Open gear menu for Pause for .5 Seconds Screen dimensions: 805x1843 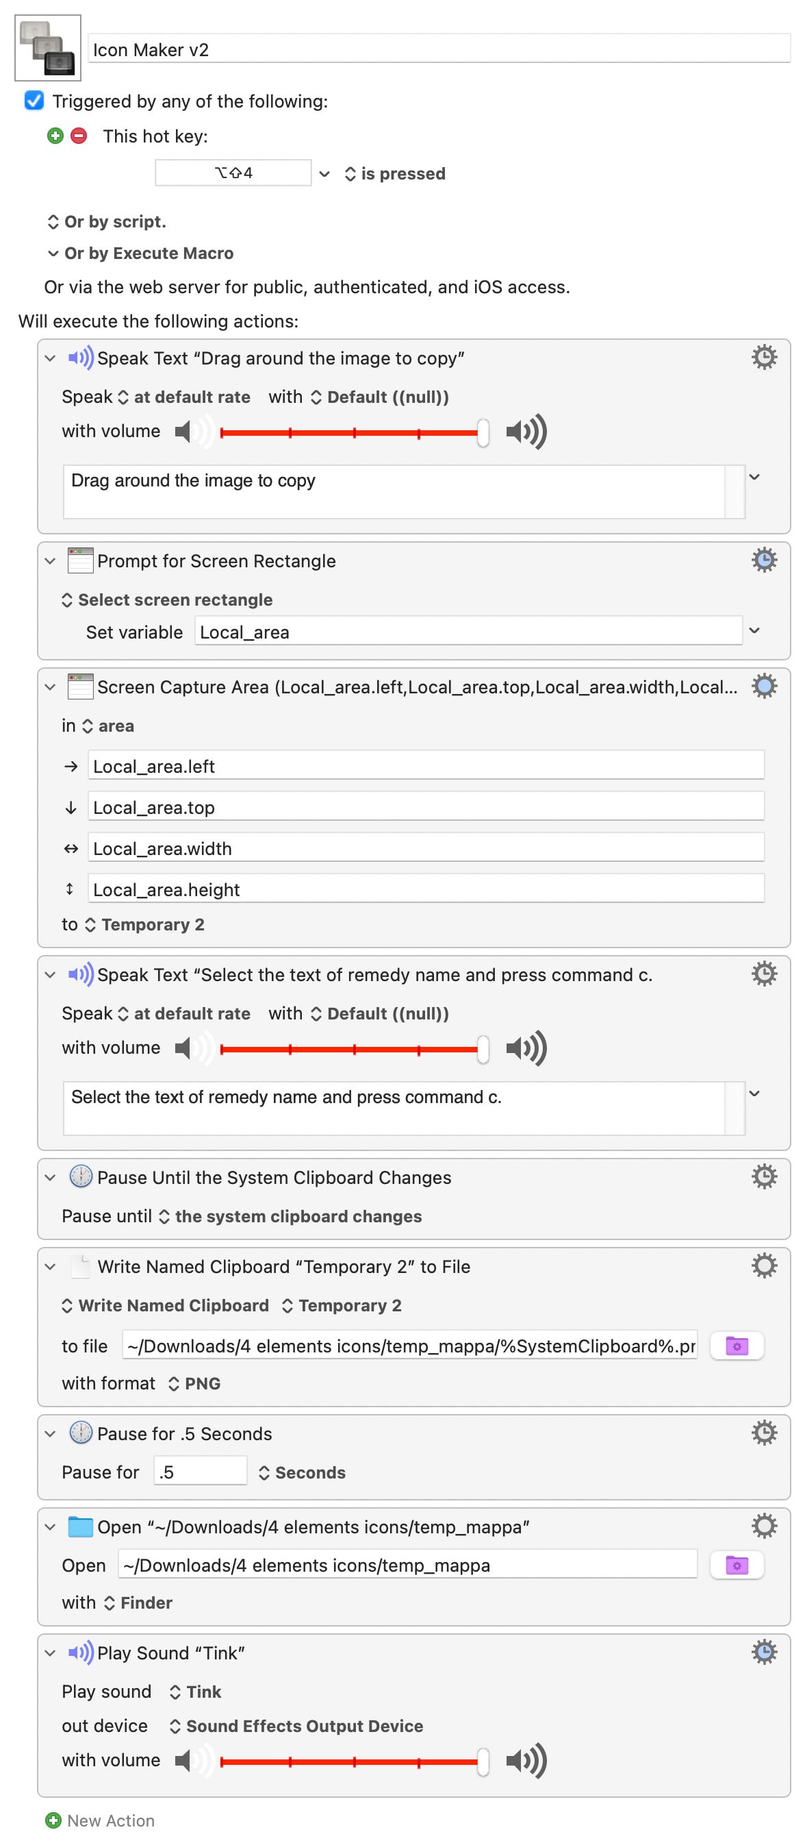tap(763, 1433)
